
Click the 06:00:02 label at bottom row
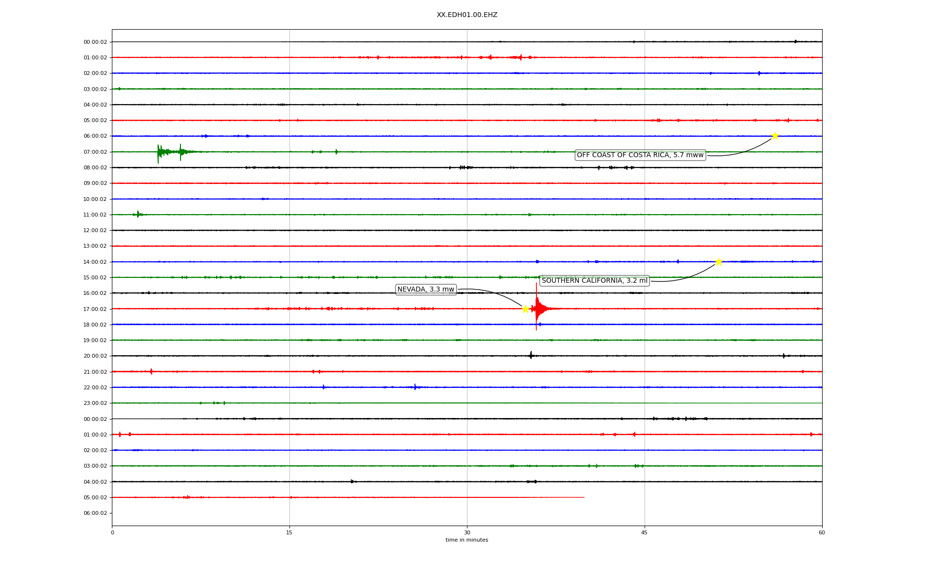95,513
